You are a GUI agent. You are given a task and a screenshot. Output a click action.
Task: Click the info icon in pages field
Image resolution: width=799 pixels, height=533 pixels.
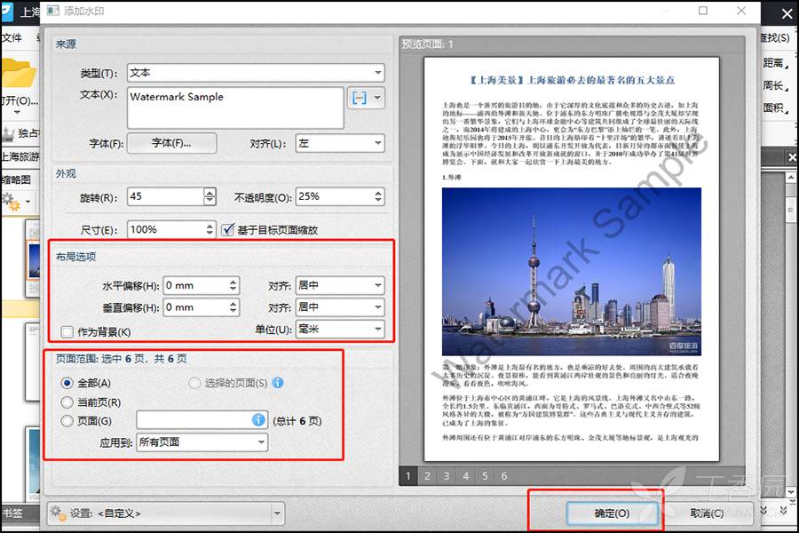tap(258, 420)
